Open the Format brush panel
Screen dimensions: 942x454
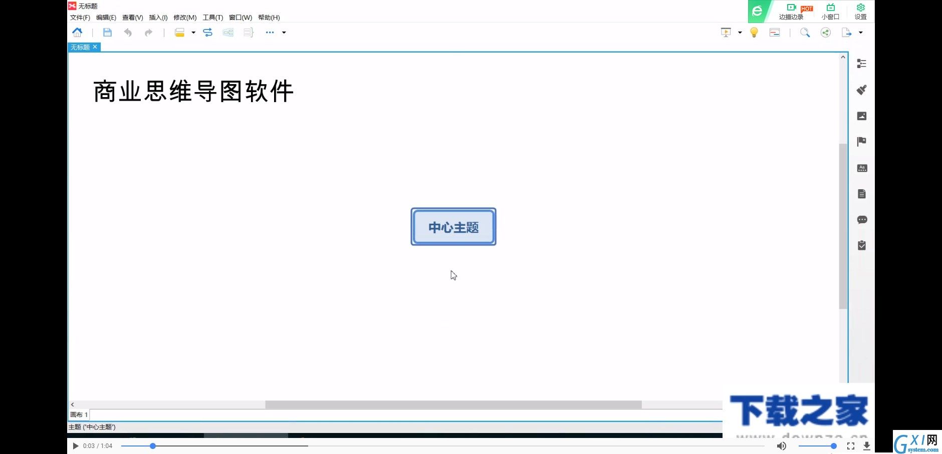[x=862, y=90]
